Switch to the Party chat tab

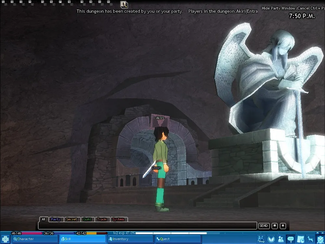(56, 219)
